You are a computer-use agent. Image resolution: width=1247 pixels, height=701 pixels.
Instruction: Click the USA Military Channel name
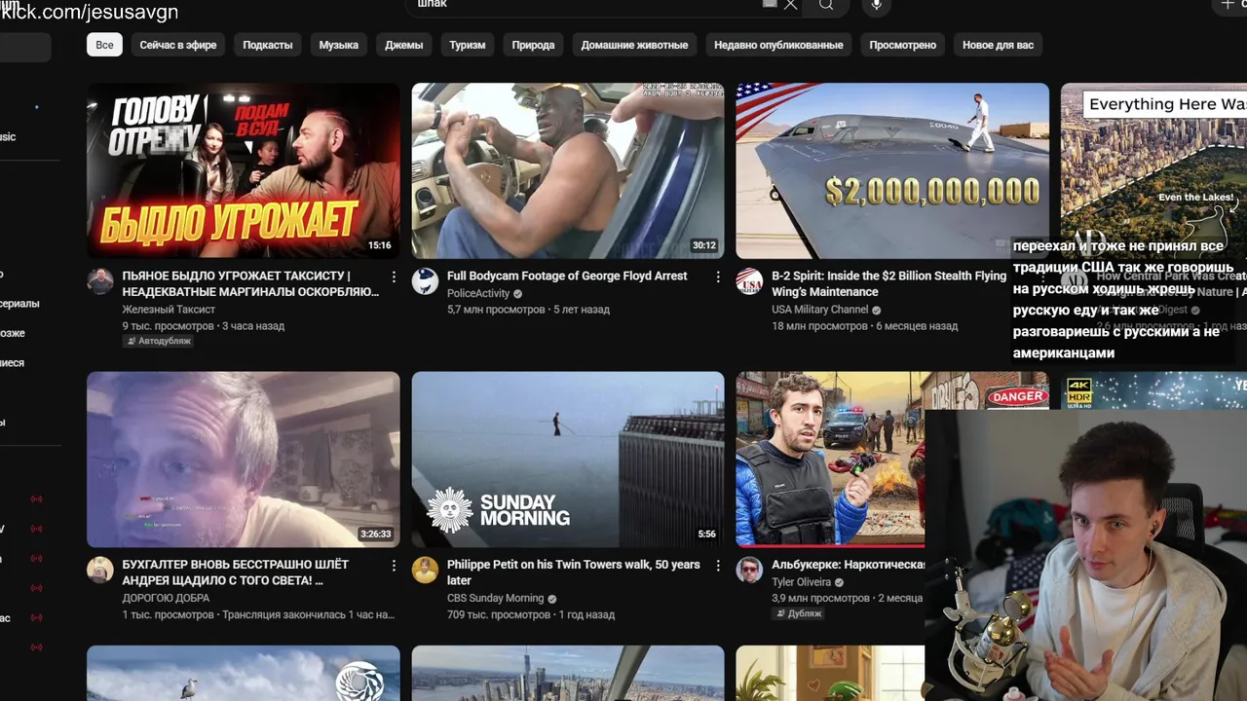click(x=819, y=310)
